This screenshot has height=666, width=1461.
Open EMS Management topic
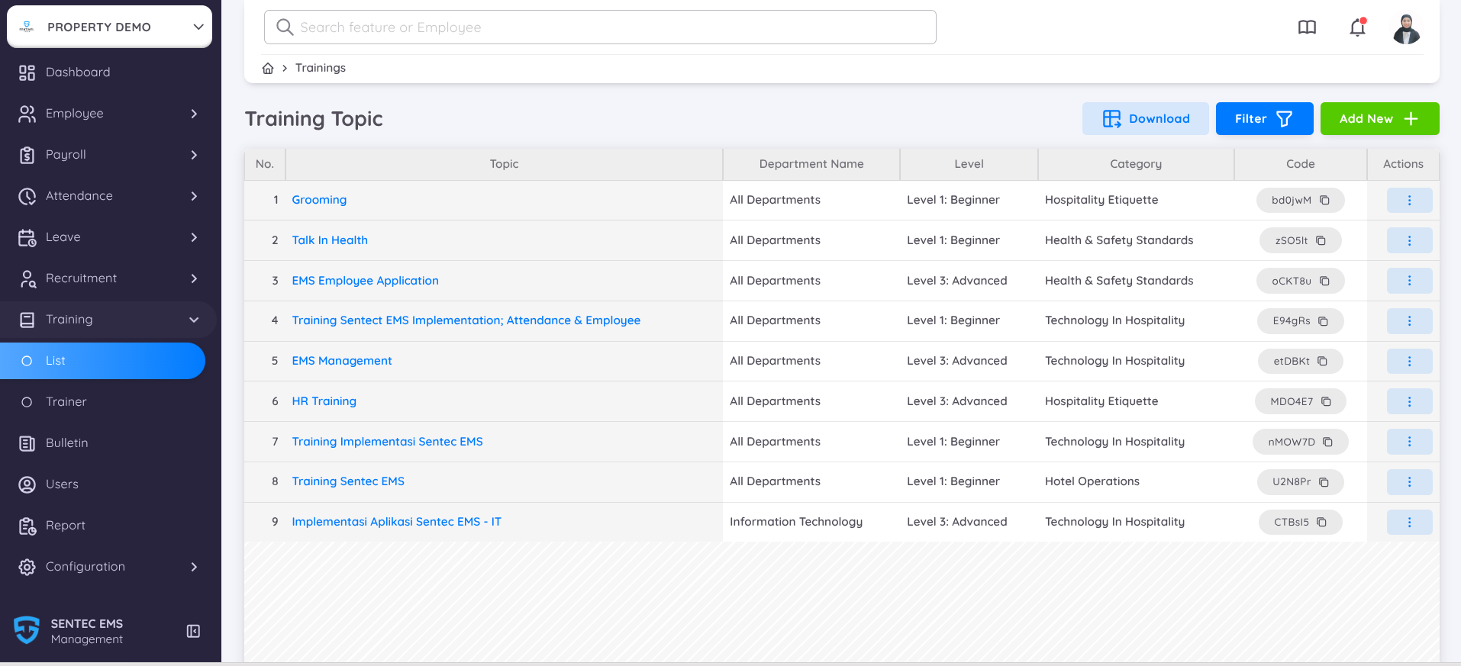tap(342, 361)
